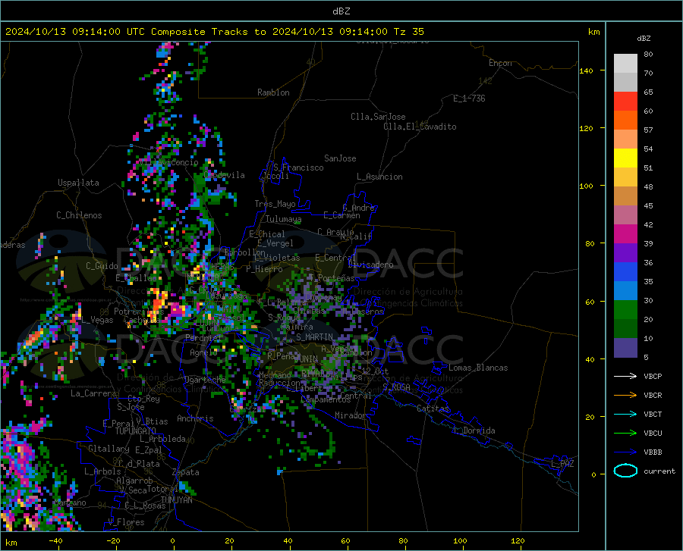Click the timestamp header text
683x551 pixels.
click(214, 32)
